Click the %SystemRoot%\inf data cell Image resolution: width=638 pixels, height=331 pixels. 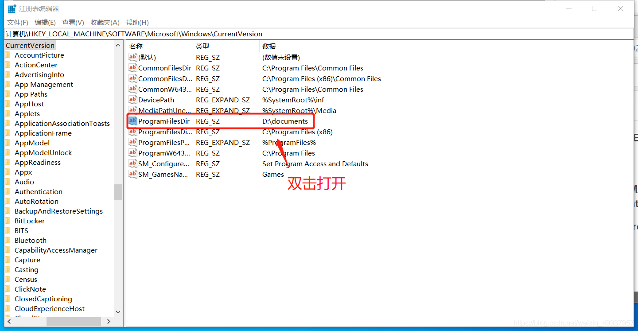[293, 100]
